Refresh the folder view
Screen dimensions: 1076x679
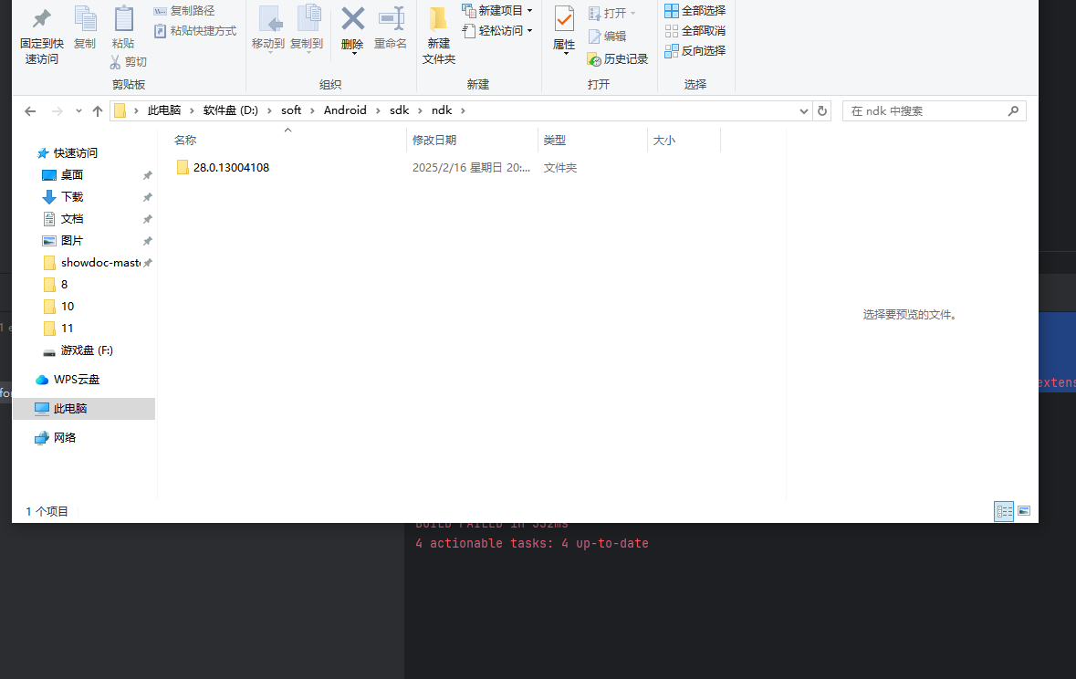point(820,110)
